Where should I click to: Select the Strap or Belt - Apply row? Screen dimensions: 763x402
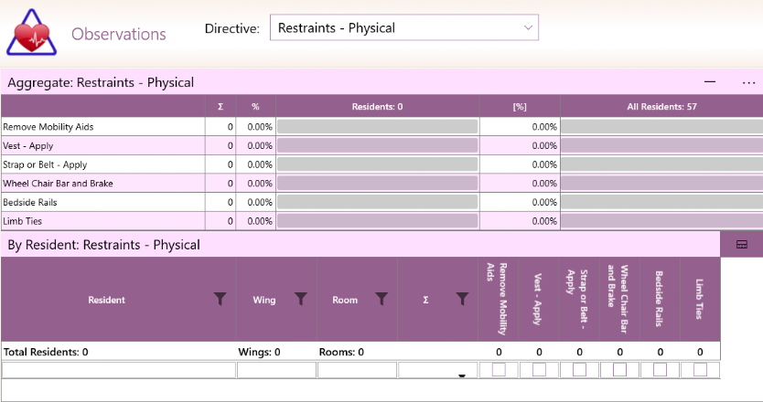(381, 164)
